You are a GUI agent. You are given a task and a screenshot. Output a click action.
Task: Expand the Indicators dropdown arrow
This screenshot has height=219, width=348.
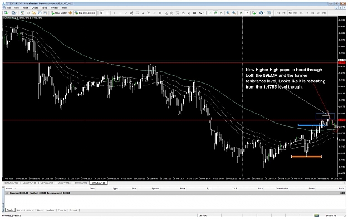pos(257,13)
